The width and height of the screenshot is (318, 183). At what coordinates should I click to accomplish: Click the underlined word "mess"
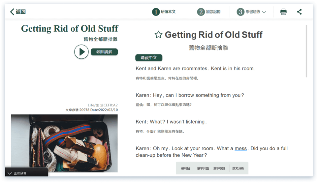241,149
